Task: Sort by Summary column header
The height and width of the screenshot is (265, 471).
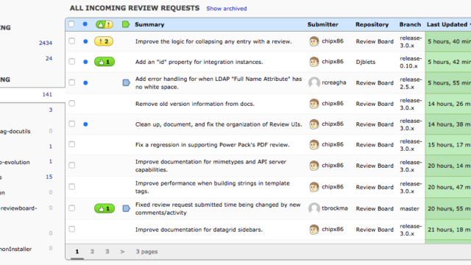Action: click(149, 24)
